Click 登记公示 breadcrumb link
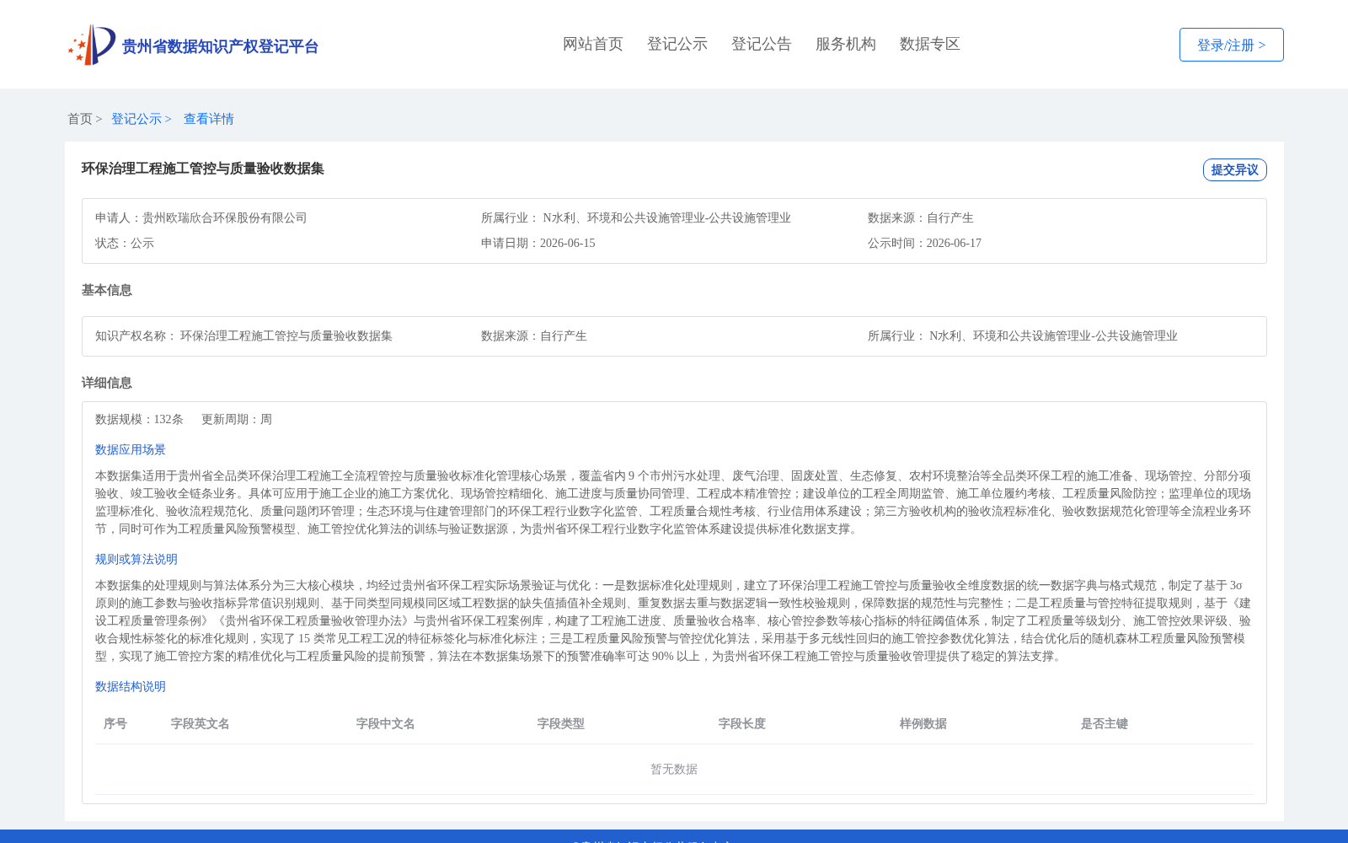This screenshot has width=1348, height=843. click(x=136, y=119)
